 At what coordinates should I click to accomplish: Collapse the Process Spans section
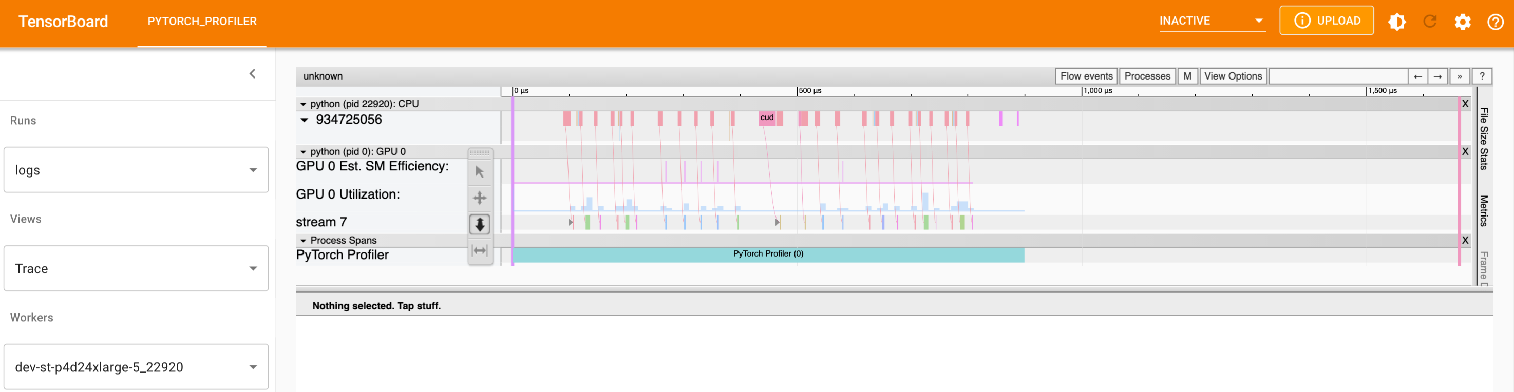tap(304, 241)
